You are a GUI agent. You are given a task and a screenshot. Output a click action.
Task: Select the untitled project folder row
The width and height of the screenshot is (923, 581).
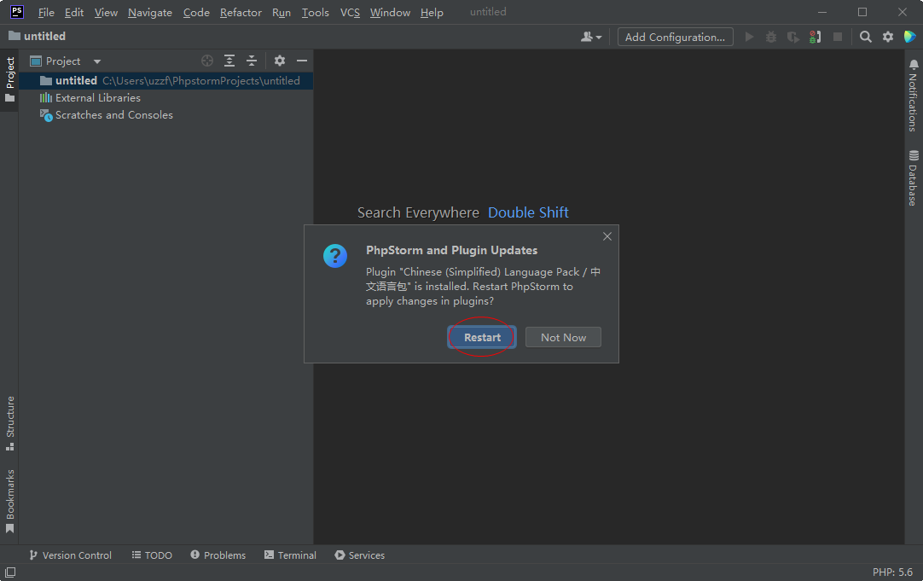point(166,81)
